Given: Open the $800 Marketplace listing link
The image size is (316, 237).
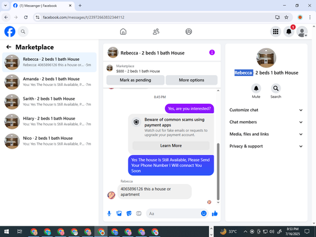Looking at the screenshot, I should pyautogui.click(x=138, y=71).
